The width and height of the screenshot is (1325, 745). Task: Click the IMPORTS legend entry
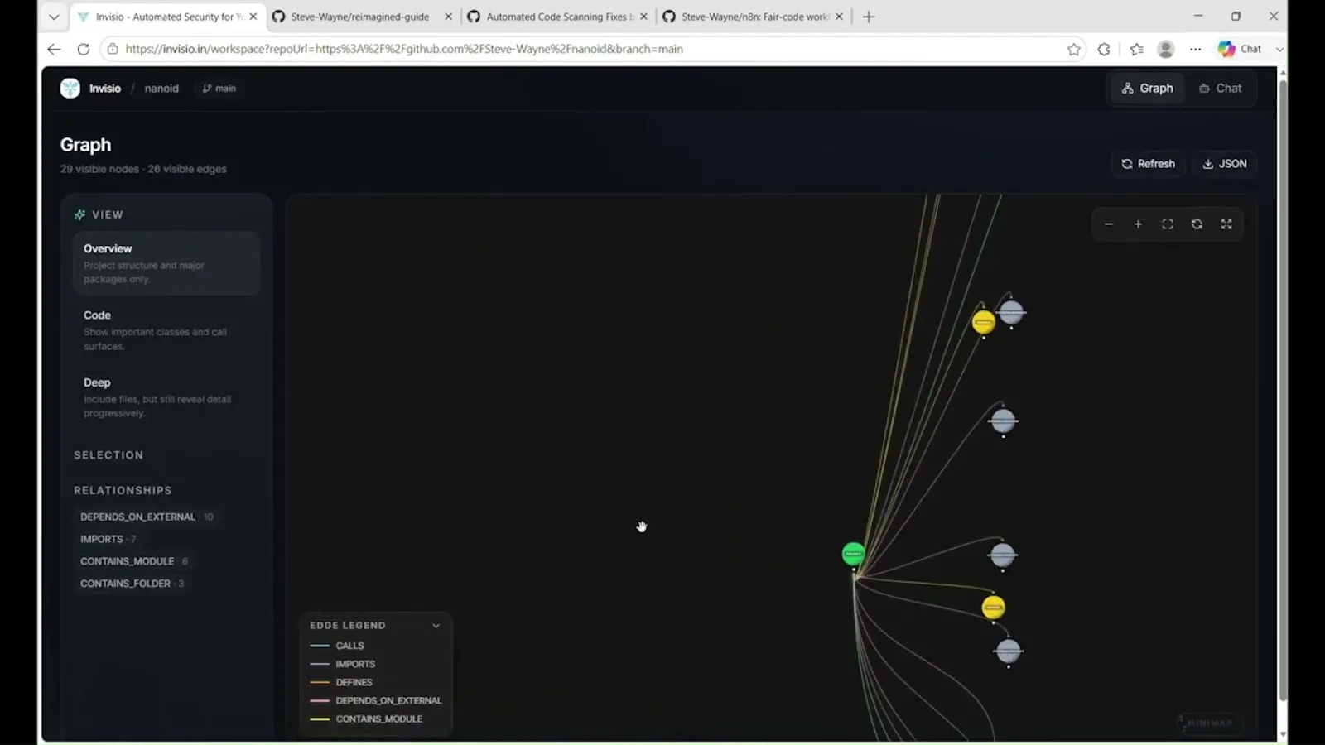tap(343, 664)
